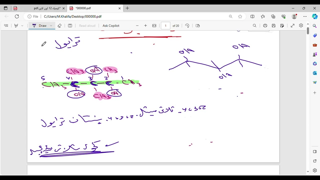320x180 pixels.
Task: Open sidebar Search icon
Action: [315, 26]
